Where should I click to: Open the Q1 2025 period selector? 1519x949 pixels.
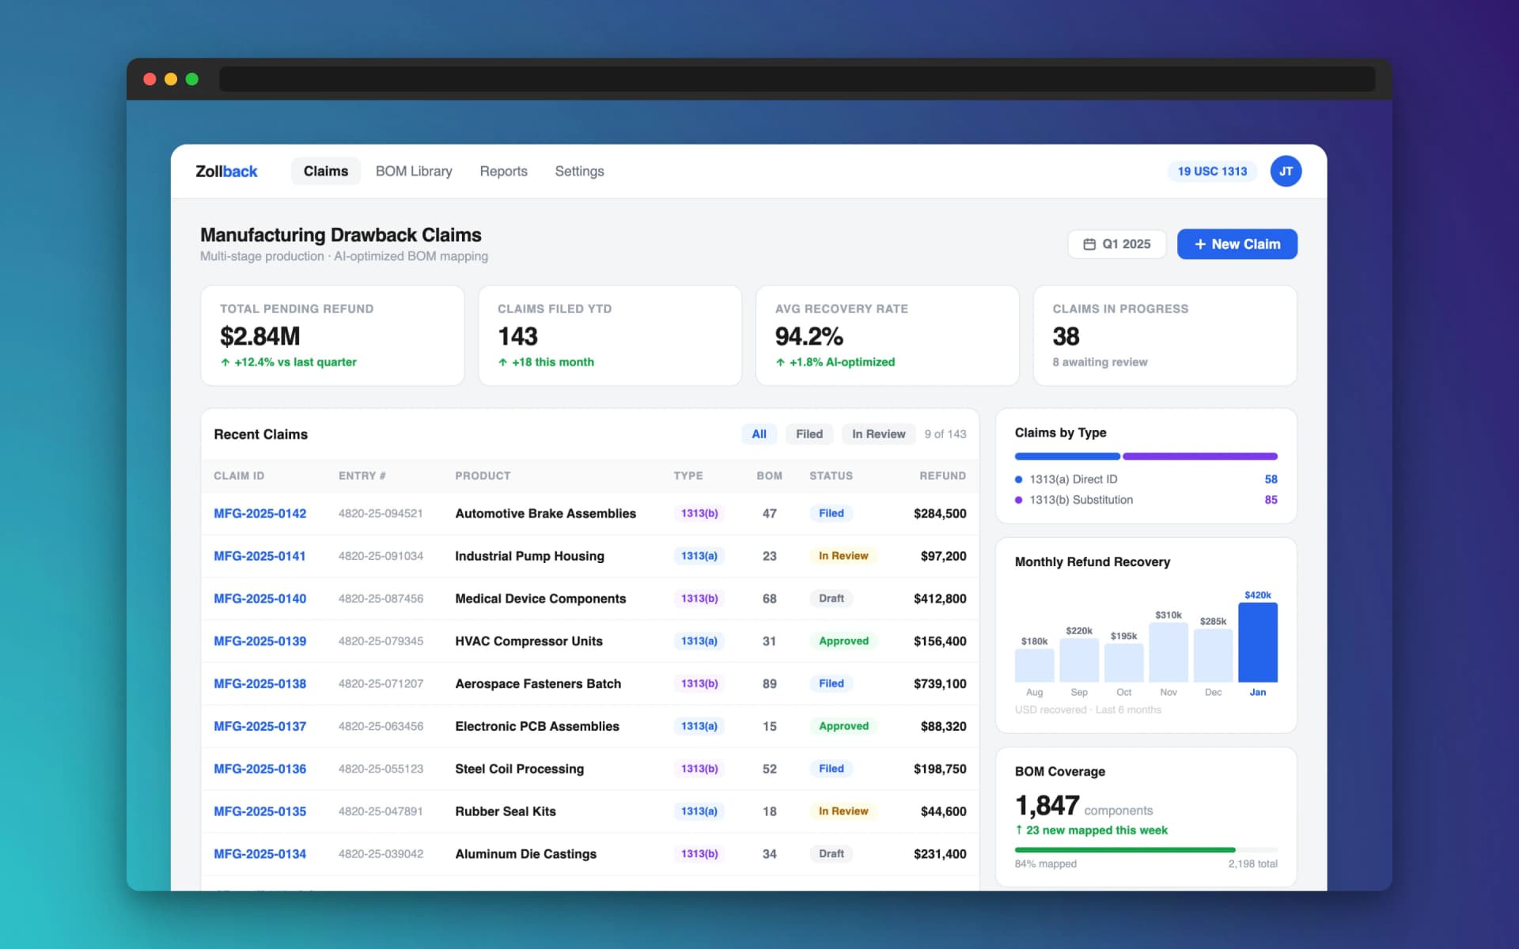tap(1125, 244)
